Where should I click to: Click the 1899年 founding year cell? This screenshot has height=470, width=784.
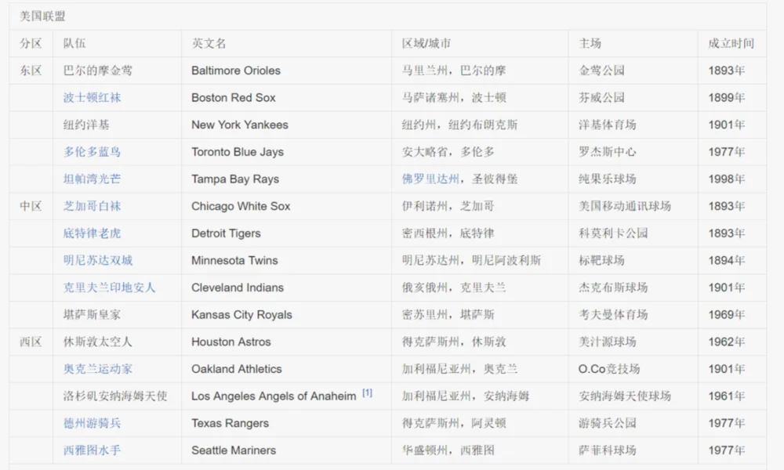tap(727, 98)
